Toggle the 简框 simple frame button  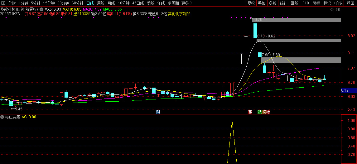click(x=316, y=3)
